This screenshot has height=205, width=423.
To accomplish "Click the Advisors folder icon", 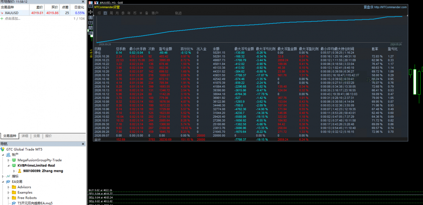I will click(14, 187).
